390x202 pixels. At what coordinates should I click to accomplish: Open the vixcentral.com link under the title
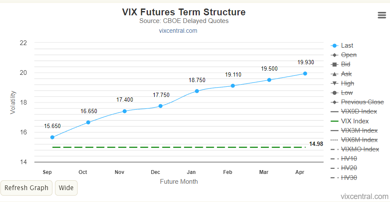coord(178,31)
